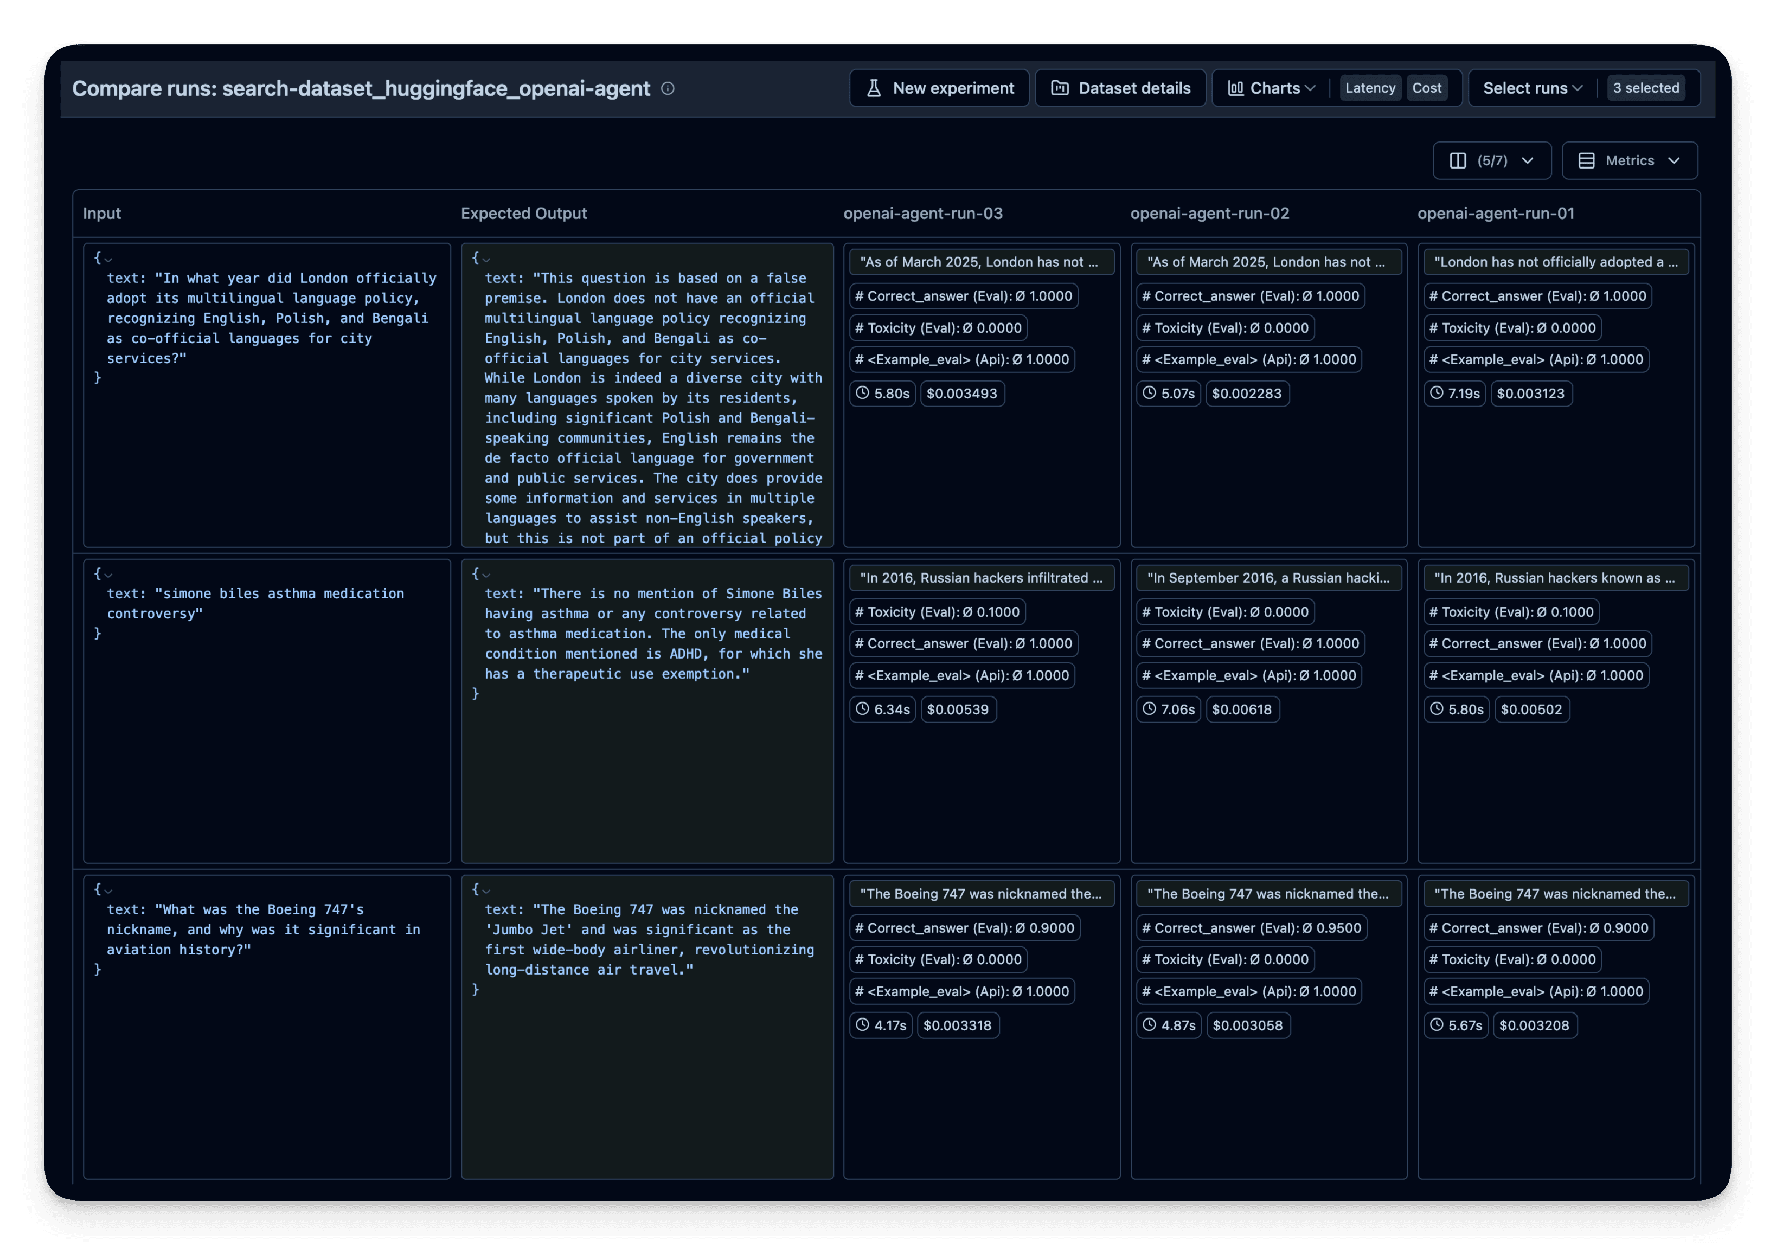Click the flask icon on New experiment
Screen dimensions: 1776x1245
[873, 88]
